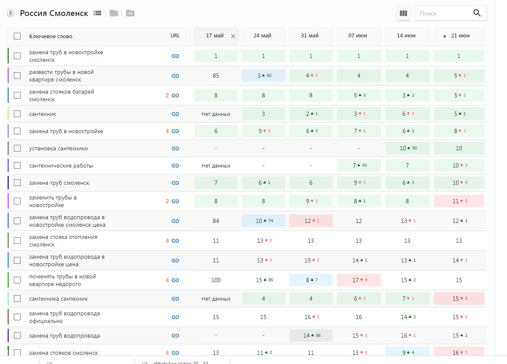507x364 pixels.
Task: Click the gray folder icon in header
Action: [x=113, y=13]
